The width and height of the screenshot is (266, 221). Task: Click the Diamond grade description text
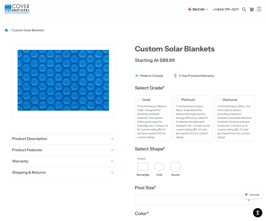[235, 122]
